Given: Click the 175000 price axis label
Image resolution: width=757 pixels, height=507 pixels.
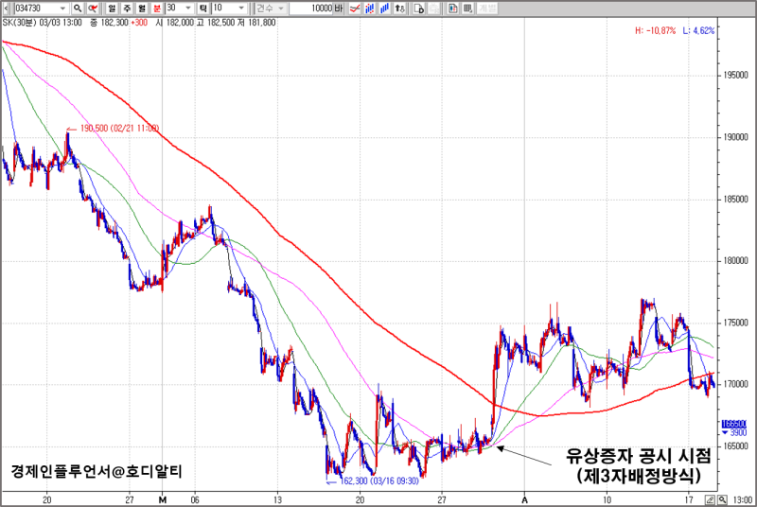Looking at the screenshot, I should pos(735,323).
